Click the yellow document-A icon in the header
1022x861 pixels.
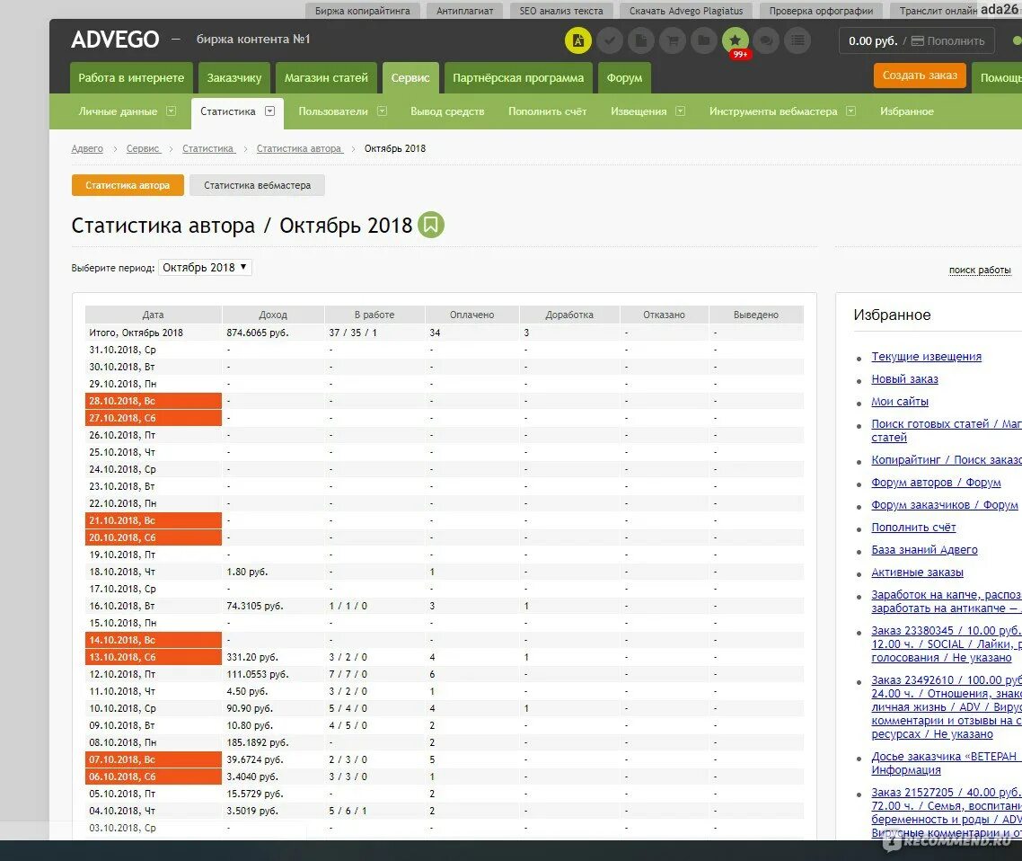pos(577,40)
